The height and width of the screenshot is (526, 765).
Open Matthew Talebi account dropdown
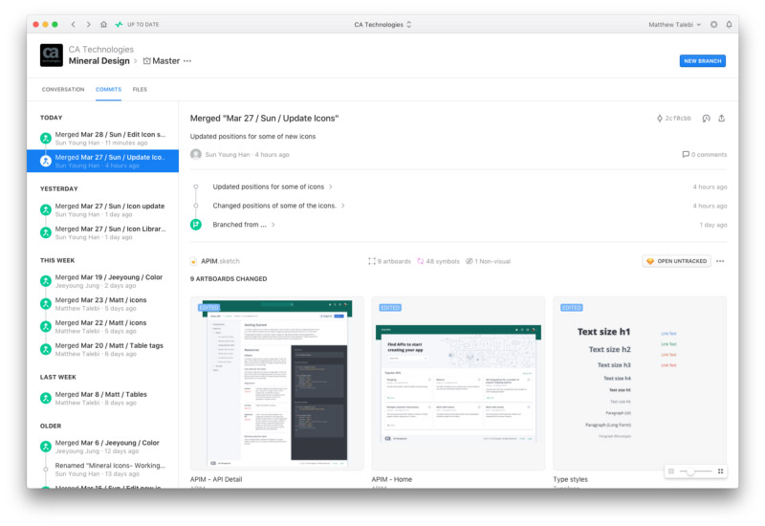675,25
